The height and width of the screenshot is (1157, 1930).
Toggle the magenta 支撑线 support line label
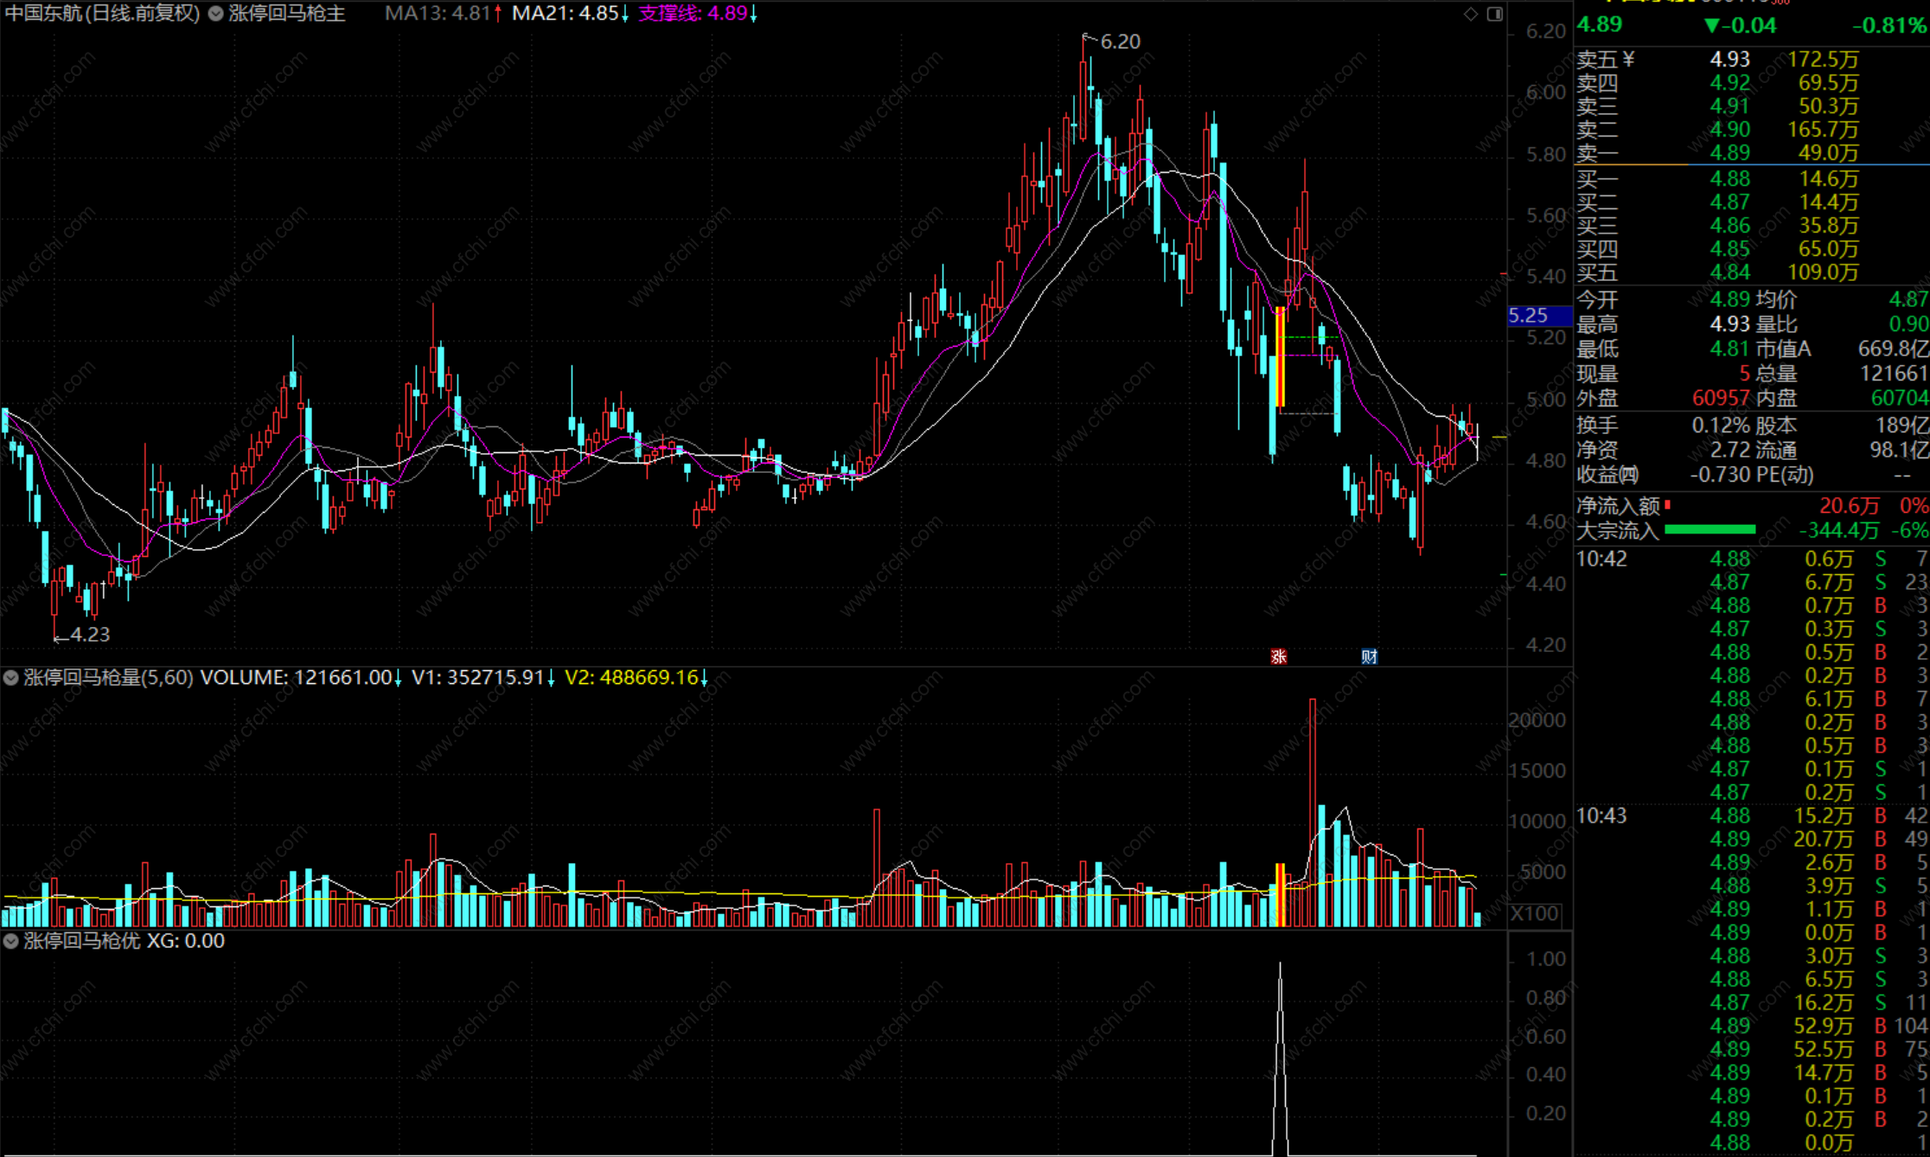tap(697, 14)
